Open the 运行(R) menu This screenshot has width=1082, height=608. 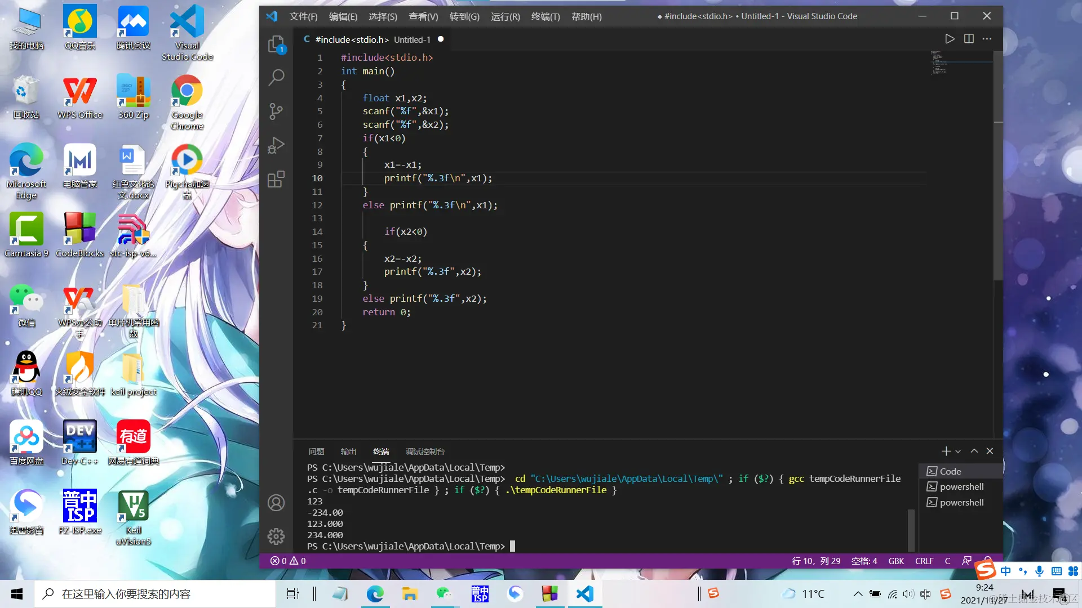505,16
